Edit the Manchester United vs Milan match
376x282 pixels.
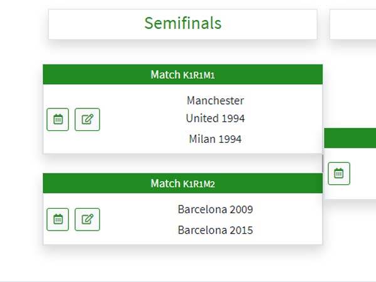click(x=87, y=119)
